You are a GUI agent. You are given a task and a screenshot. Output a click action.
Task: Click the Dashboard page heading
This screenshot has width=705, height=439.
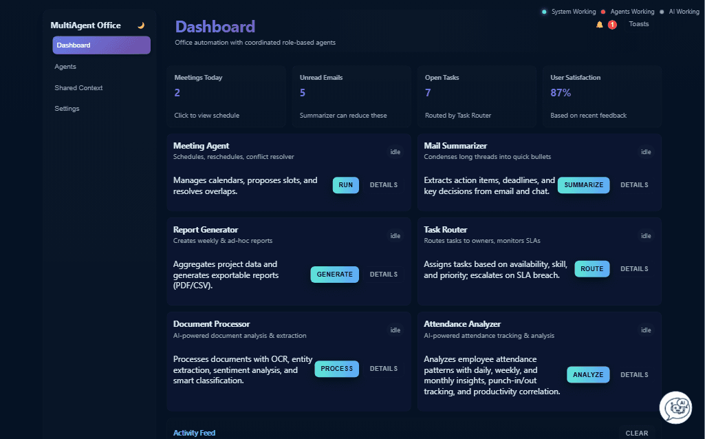tap(215, 27)
